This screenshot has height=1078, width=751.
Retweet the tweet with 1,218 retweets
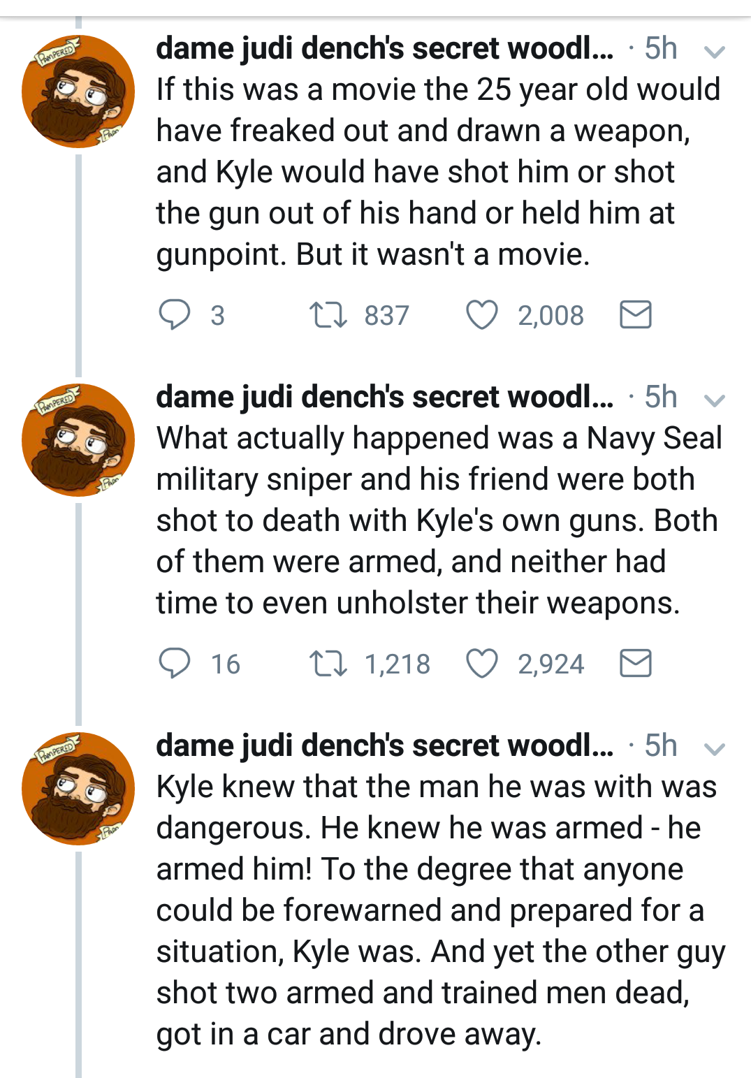tap(328, 663)
